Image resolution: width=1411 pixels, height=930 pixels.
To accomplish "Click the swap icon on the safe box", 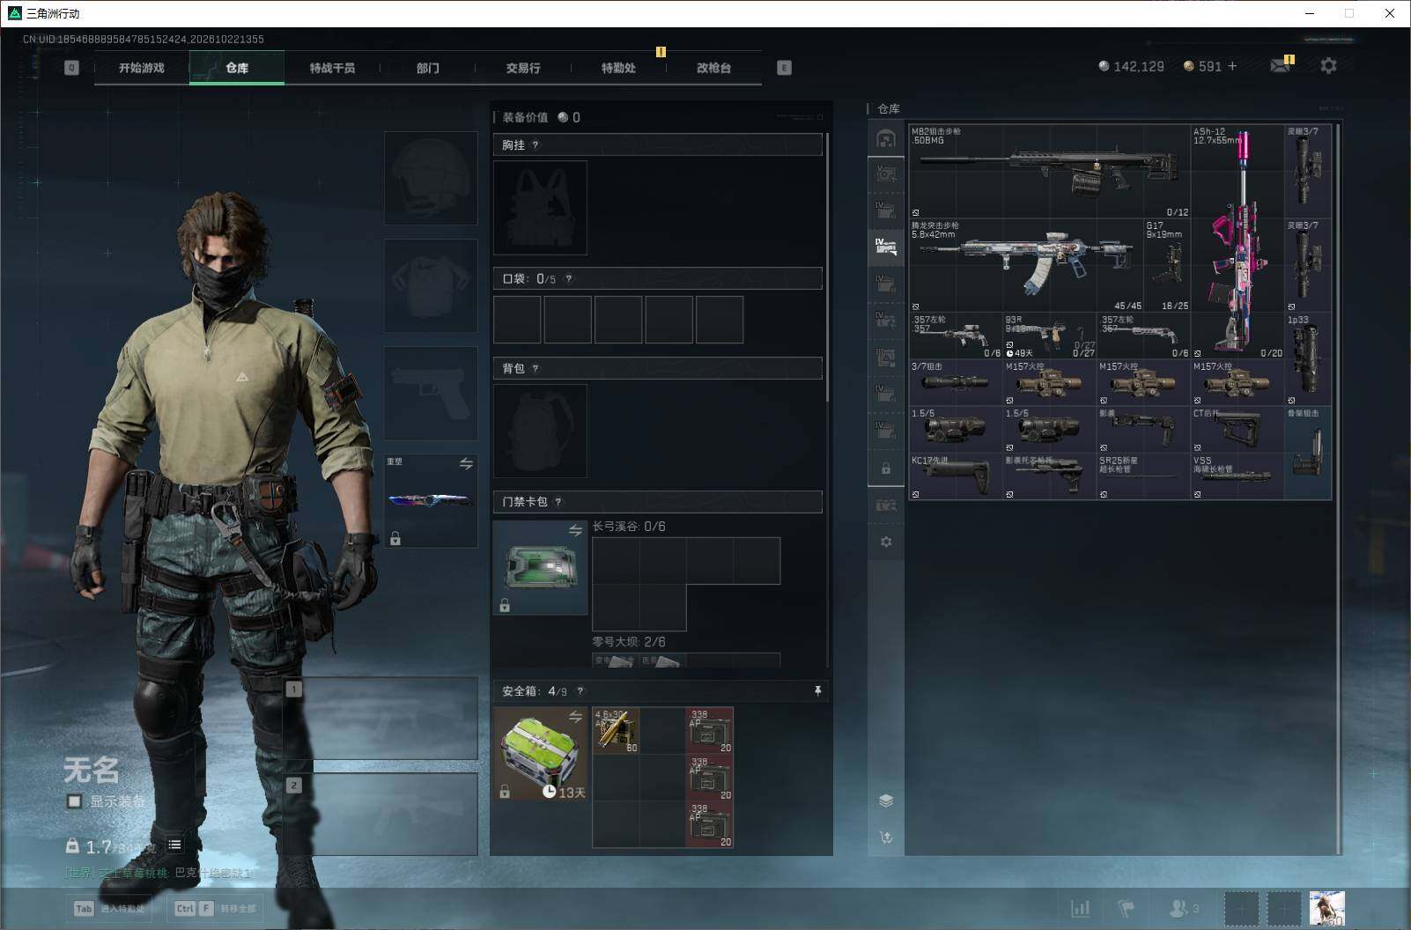I will click(x=575, y=717).
